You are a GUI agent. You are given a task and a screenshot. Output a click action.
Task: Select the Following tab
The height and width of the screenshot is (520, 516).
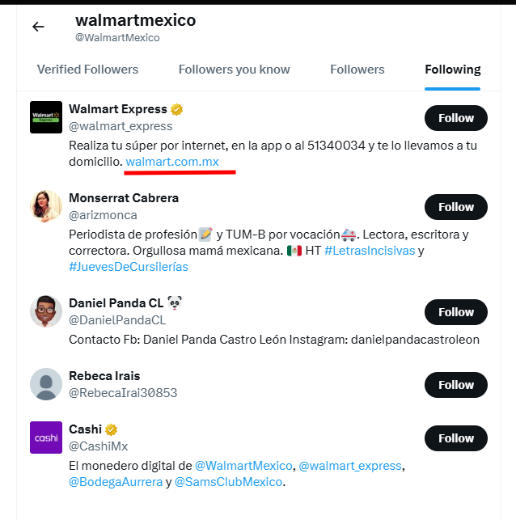(453, 70)
